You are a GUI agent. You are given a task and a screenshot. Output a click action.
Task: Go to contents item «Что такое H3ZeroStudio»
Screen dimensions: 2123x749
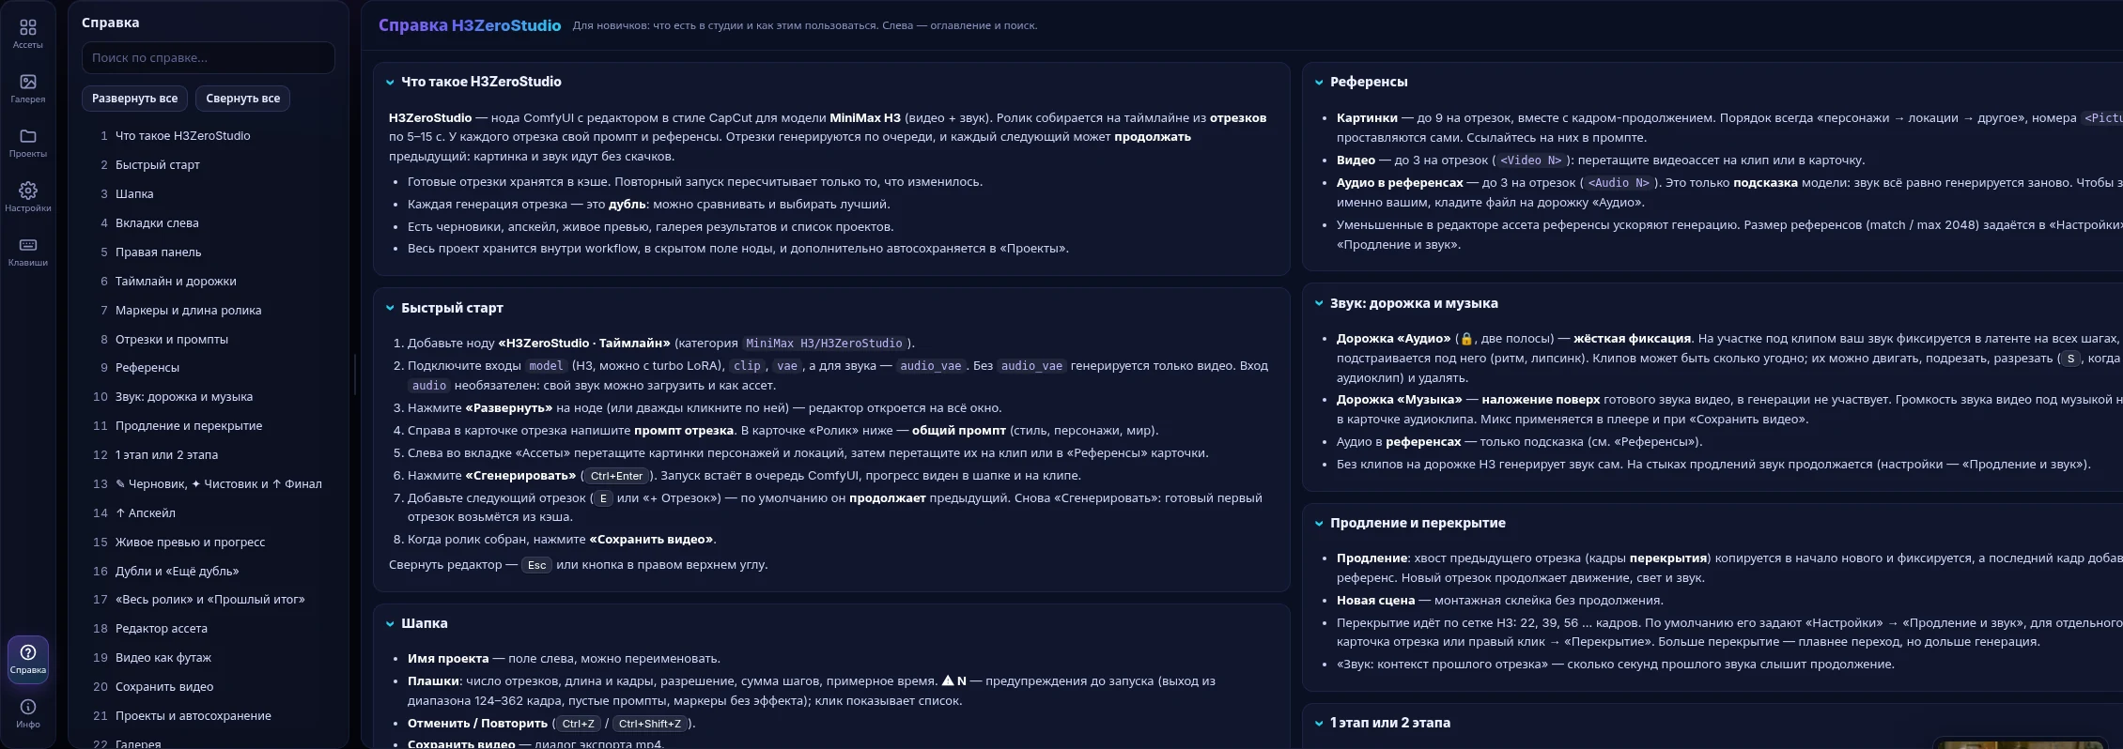[x=209, y=136]
